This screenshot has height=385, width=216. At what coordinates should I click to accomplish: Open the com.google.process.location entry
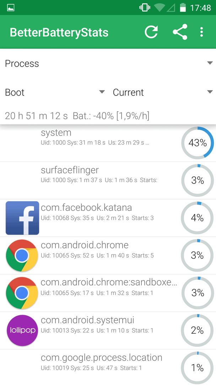pos(108,367)
